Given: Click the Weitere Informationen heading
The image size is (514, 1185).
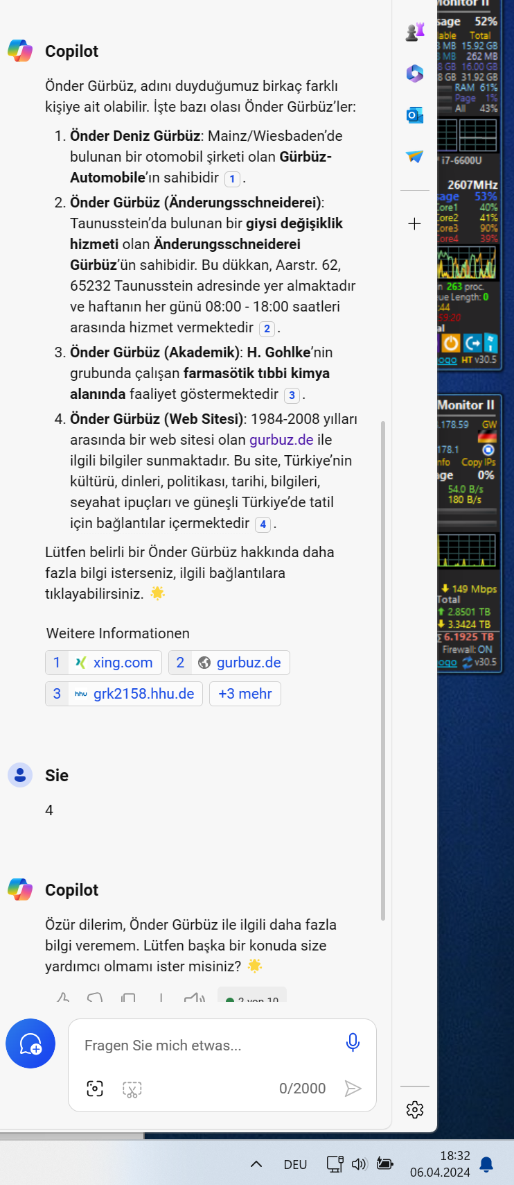Looking at the screenshot, I should point(118,633).
